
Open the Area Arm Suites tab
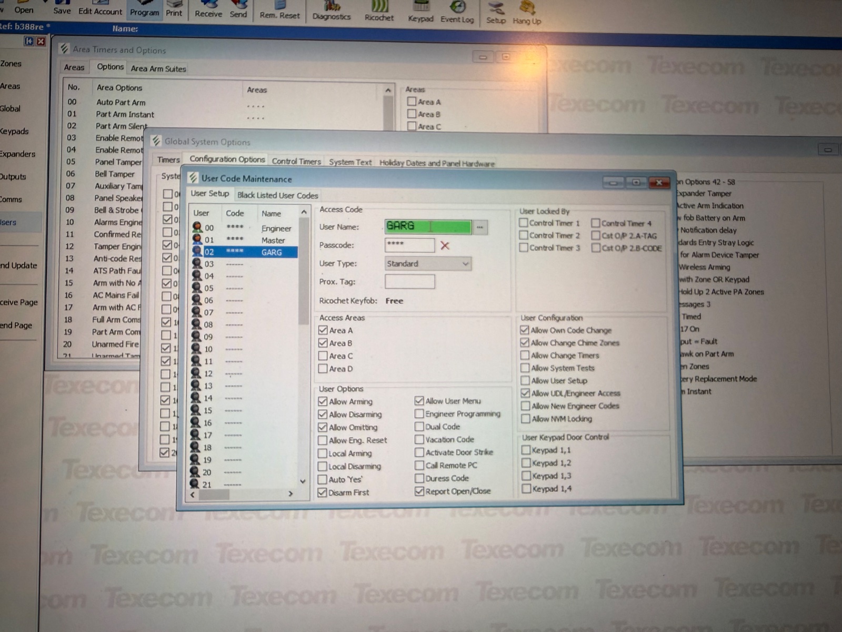158,68
